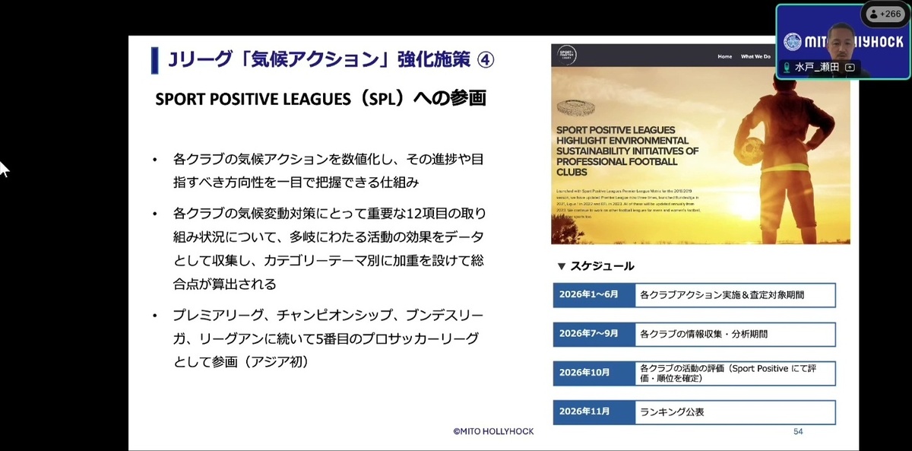Click What We Do in the website image
Image resolution: width=912 pixels, height=451 pixels.
point(755,56)
